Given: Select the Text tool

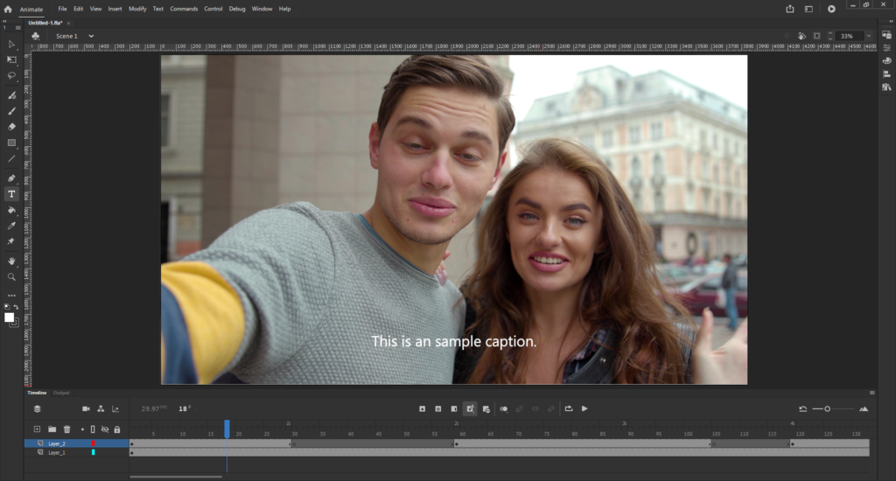Looking at the screenshot, I should [x=11, y=193].
